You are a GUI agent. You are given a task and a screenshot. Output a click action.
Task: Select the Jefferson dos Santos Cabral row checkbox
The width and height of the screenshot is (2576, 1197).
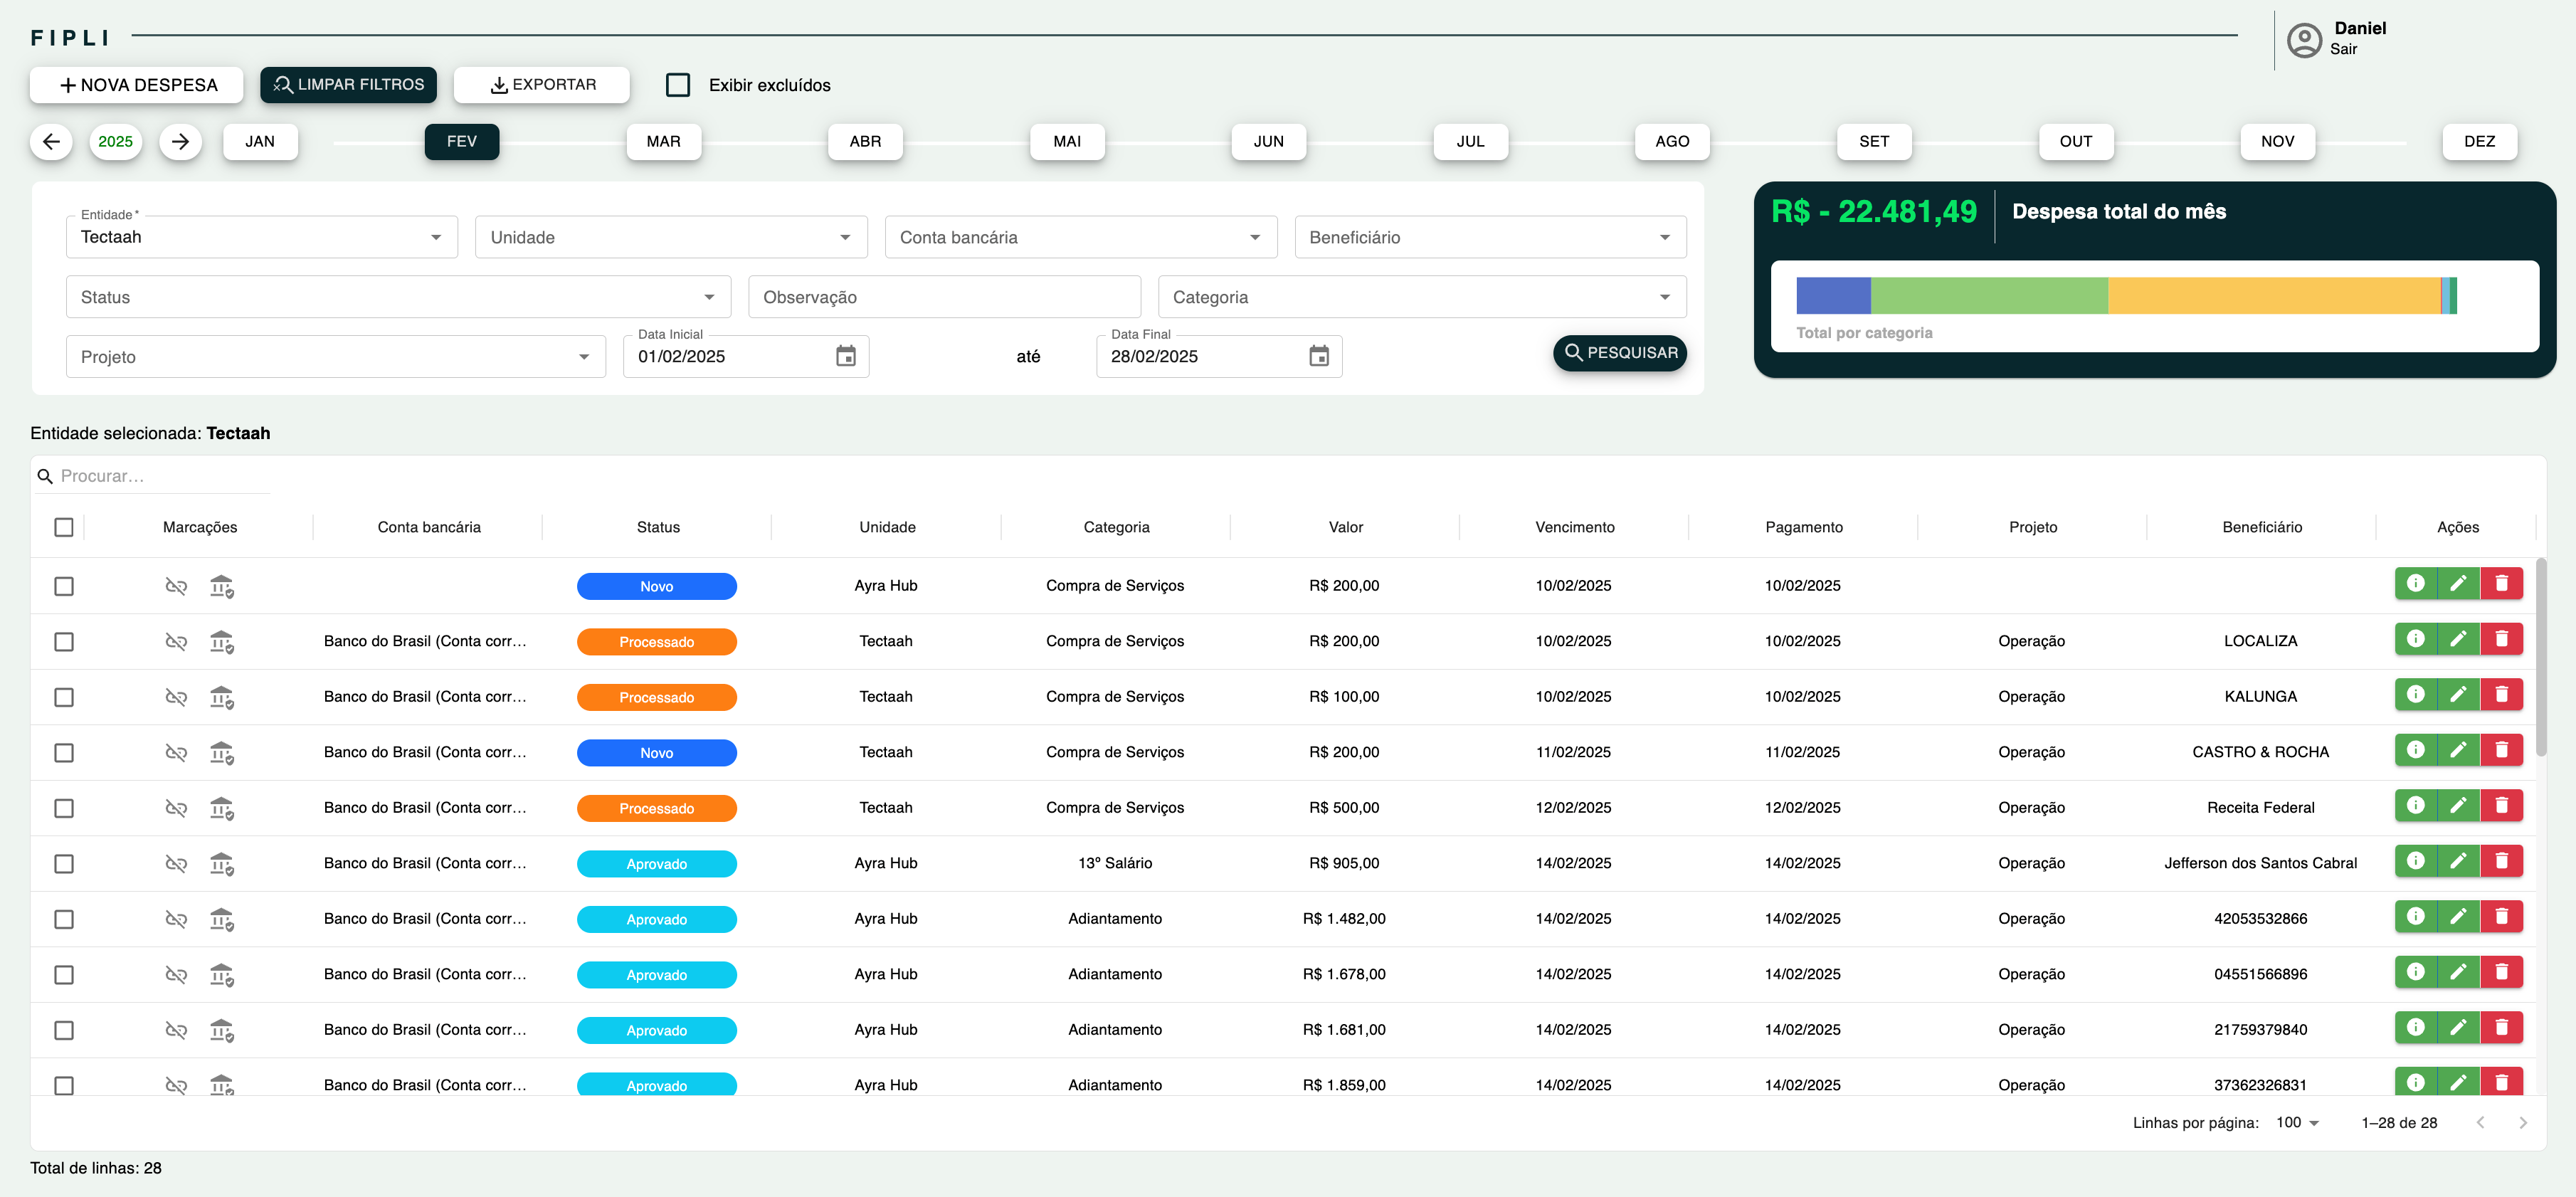(x=64, y=863)
